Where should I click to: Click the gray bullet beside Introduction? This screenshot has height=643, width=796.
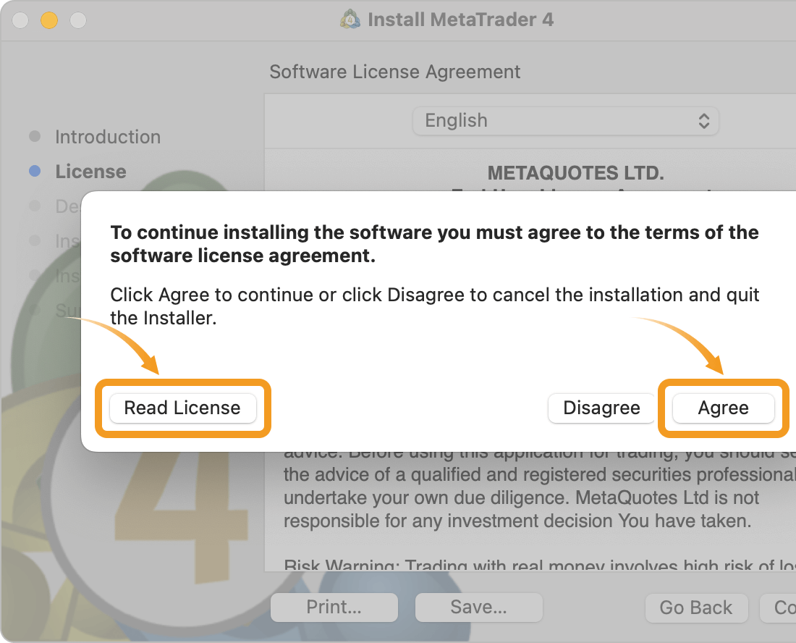click(x=35, y=136)
